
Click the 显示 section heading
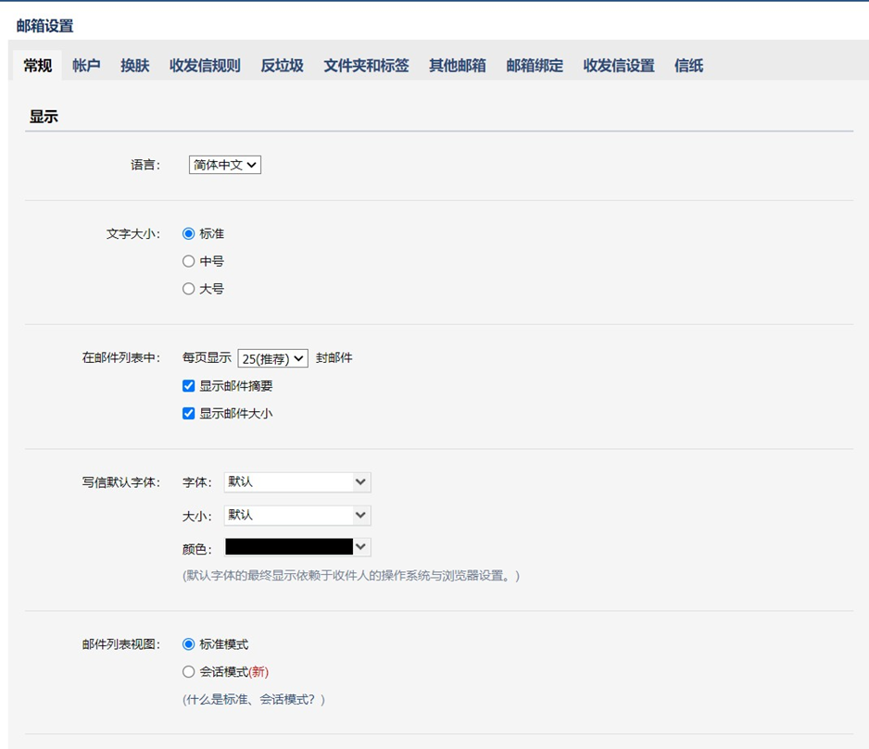point(44,117)
